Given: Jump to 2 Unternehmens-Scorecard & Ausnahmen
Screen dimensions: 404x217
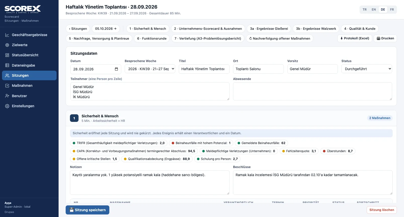Looking at the screenshot, I should pos(208,29).
